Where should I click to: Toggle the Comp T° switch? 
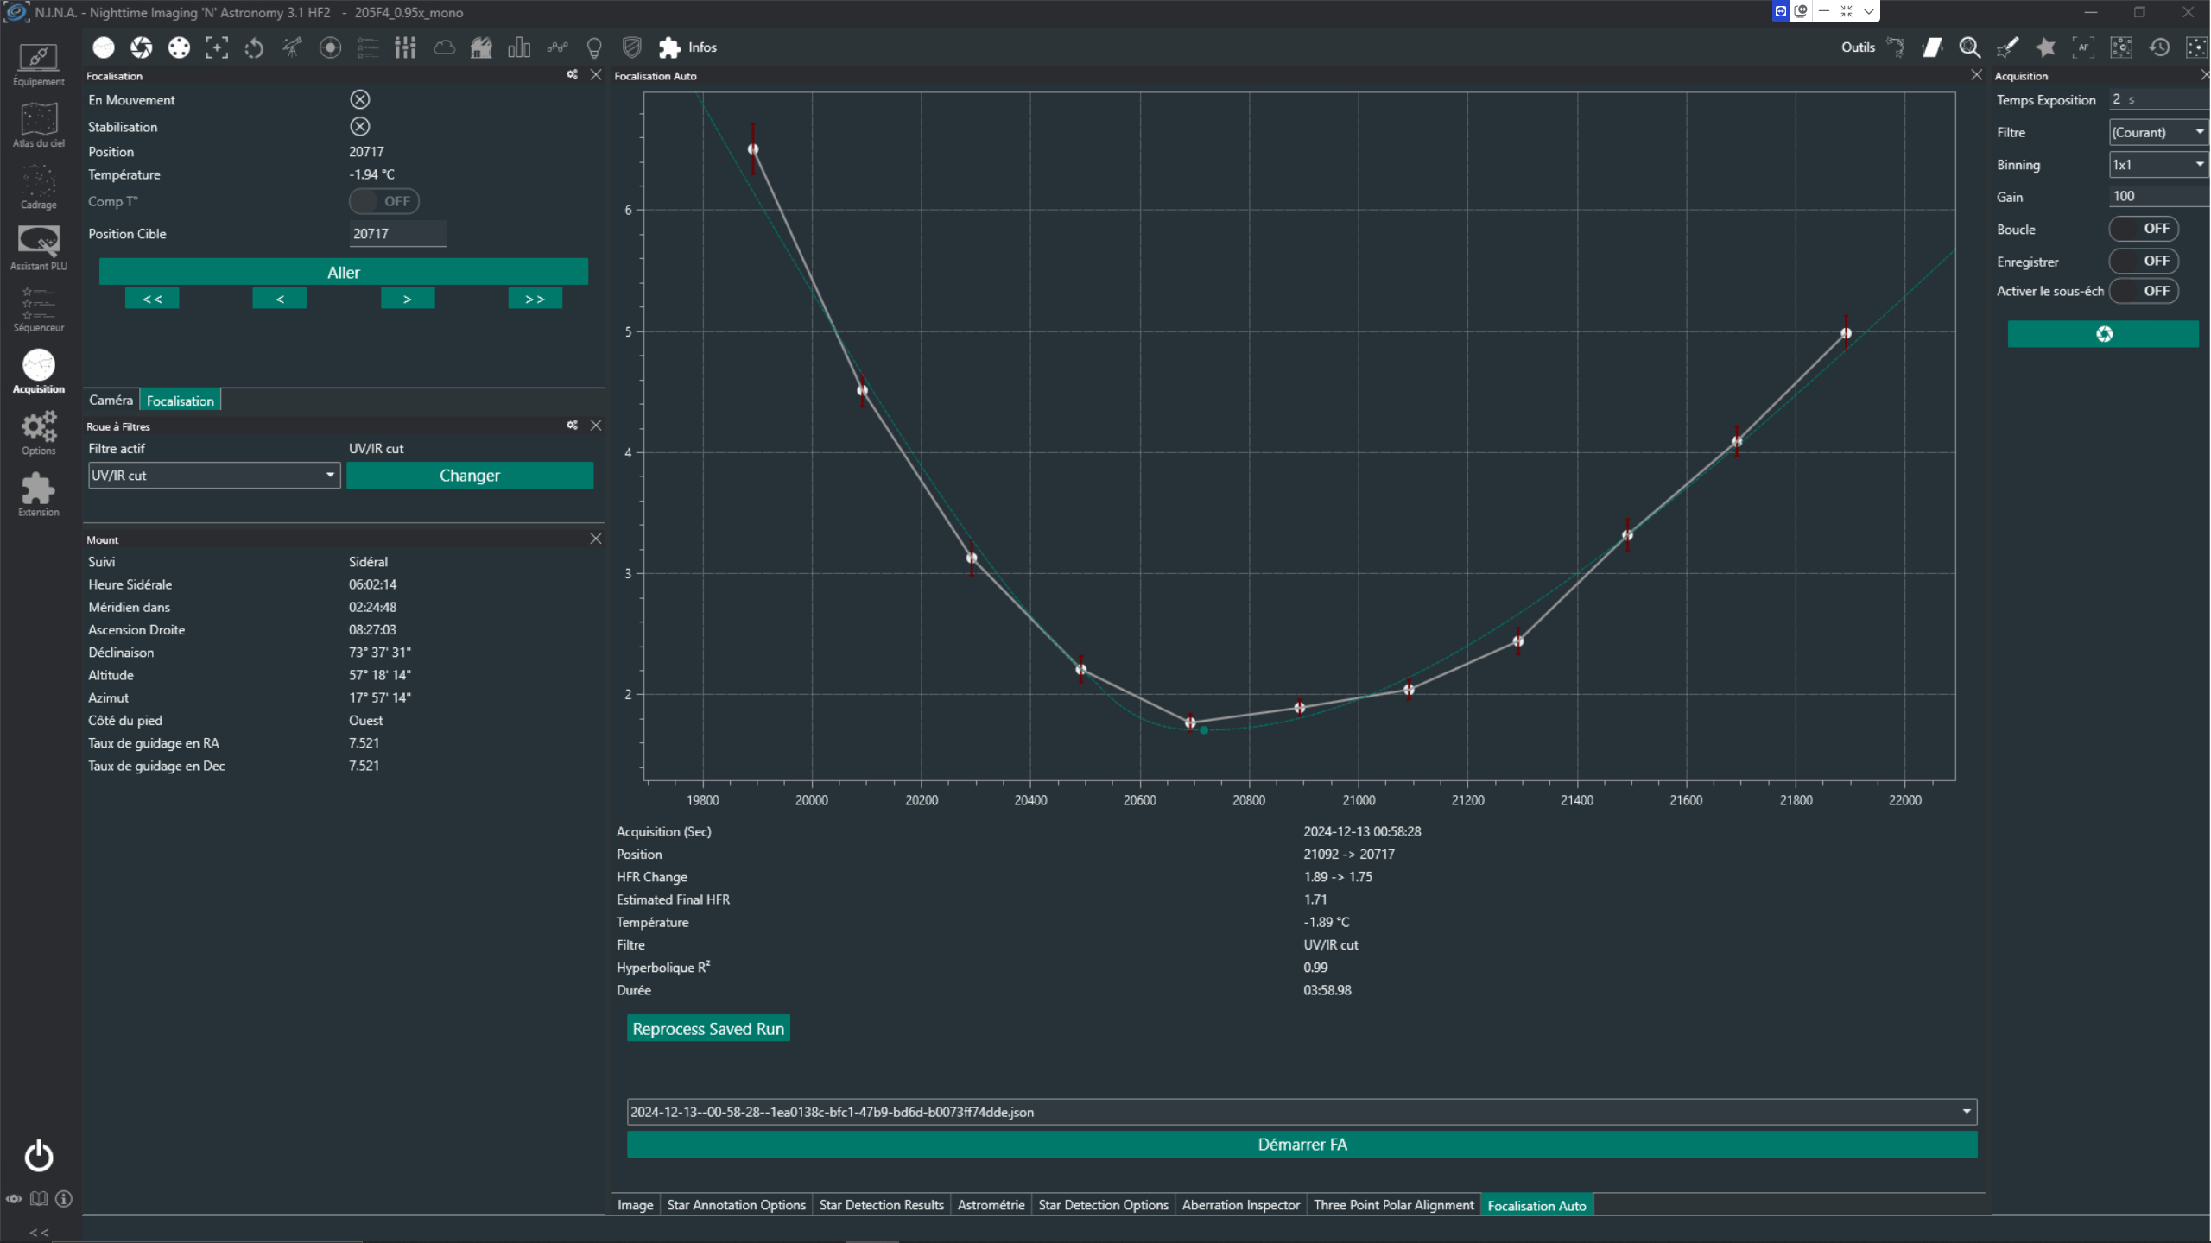(x=384, y=201)
